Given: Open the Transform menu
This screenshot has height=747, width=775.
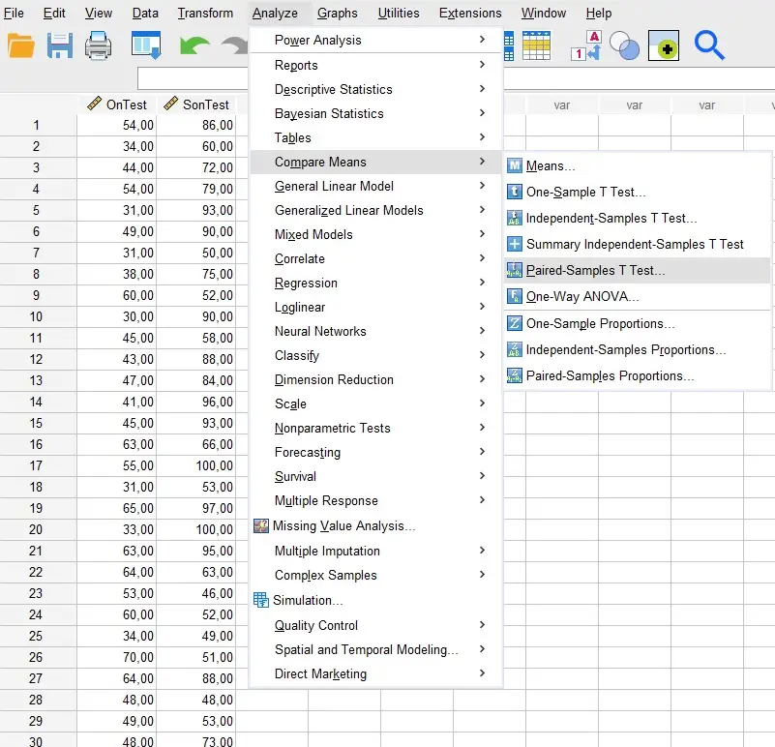Looking at the screenshot, I should pos(205,13).
